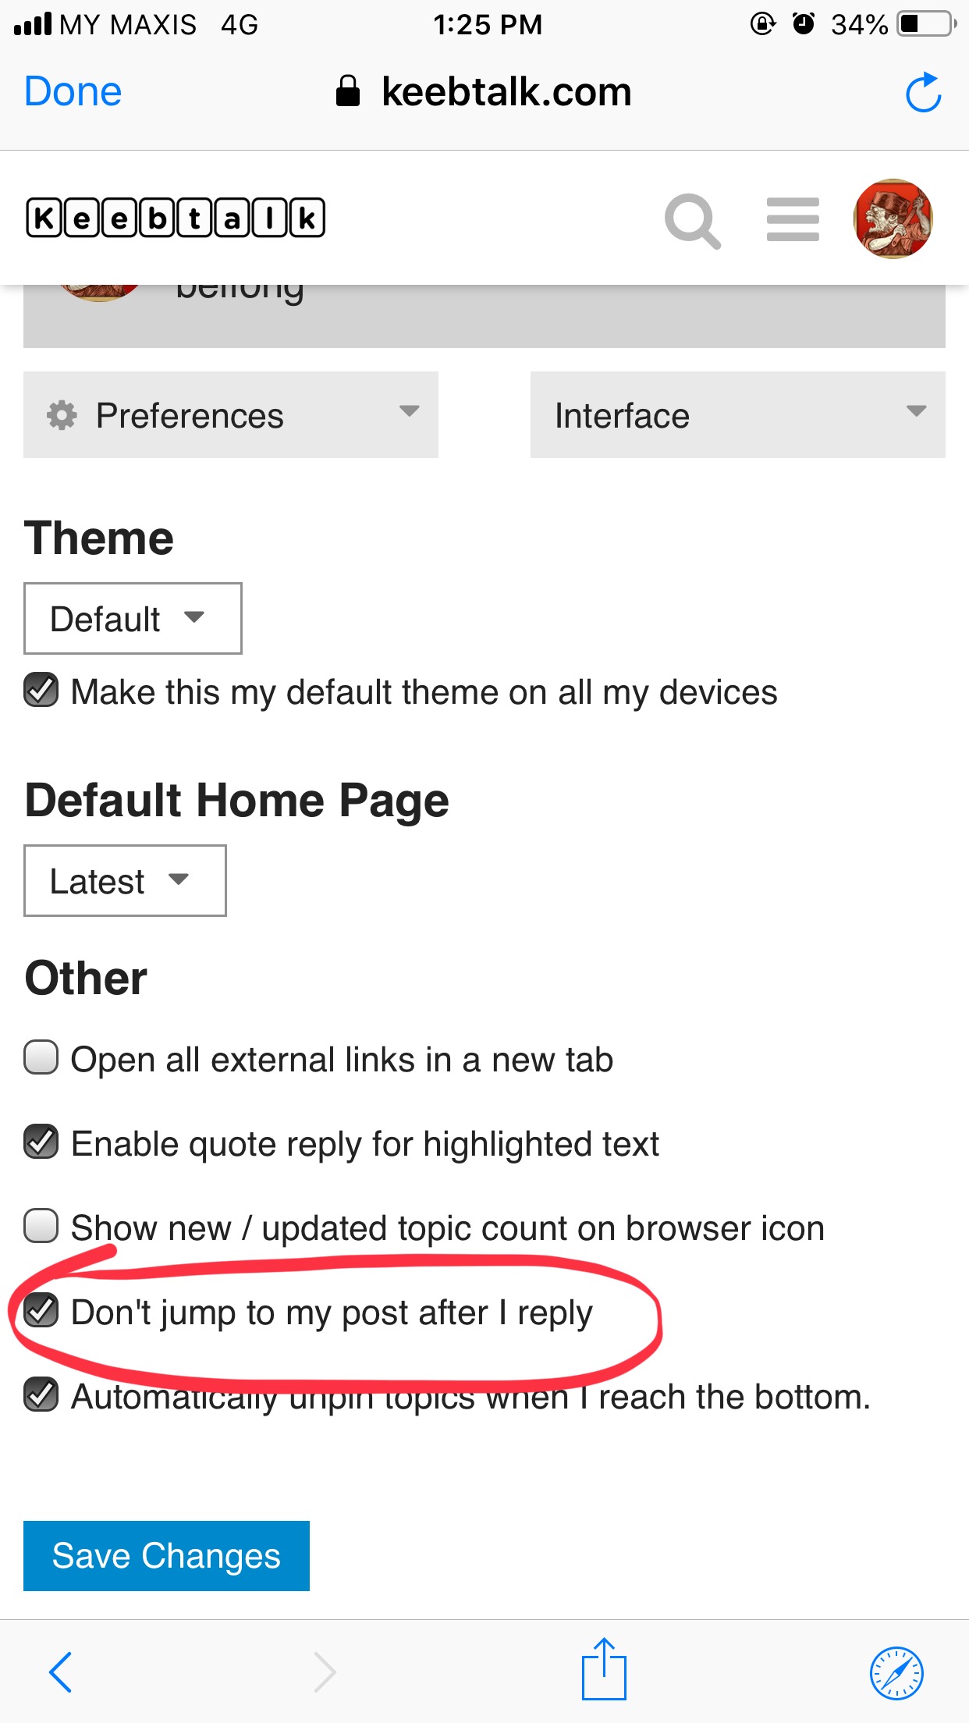Image resolution: width=969 pixels, height=1723 pixels.
Task: Tap the forward chevron icon
Action: point(325,1671)
